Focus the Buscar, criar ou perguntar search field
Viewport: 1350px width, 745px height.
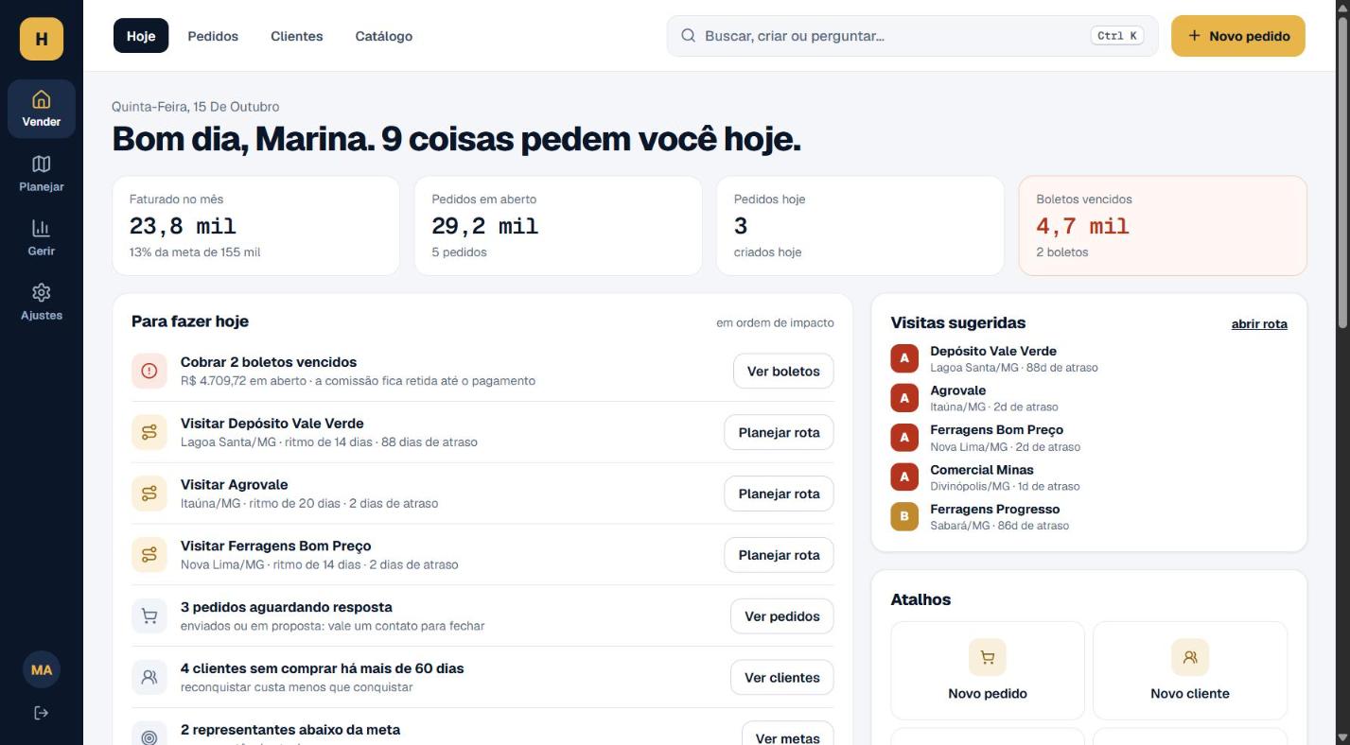(912, 36)
